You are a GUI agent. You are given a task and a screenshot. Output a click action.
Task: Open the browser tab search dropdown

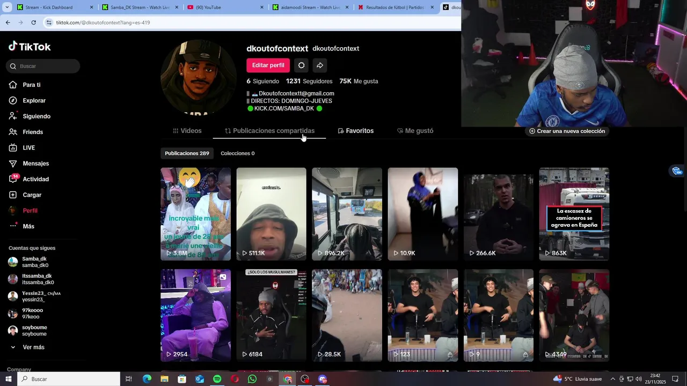(x=7, y=8)
